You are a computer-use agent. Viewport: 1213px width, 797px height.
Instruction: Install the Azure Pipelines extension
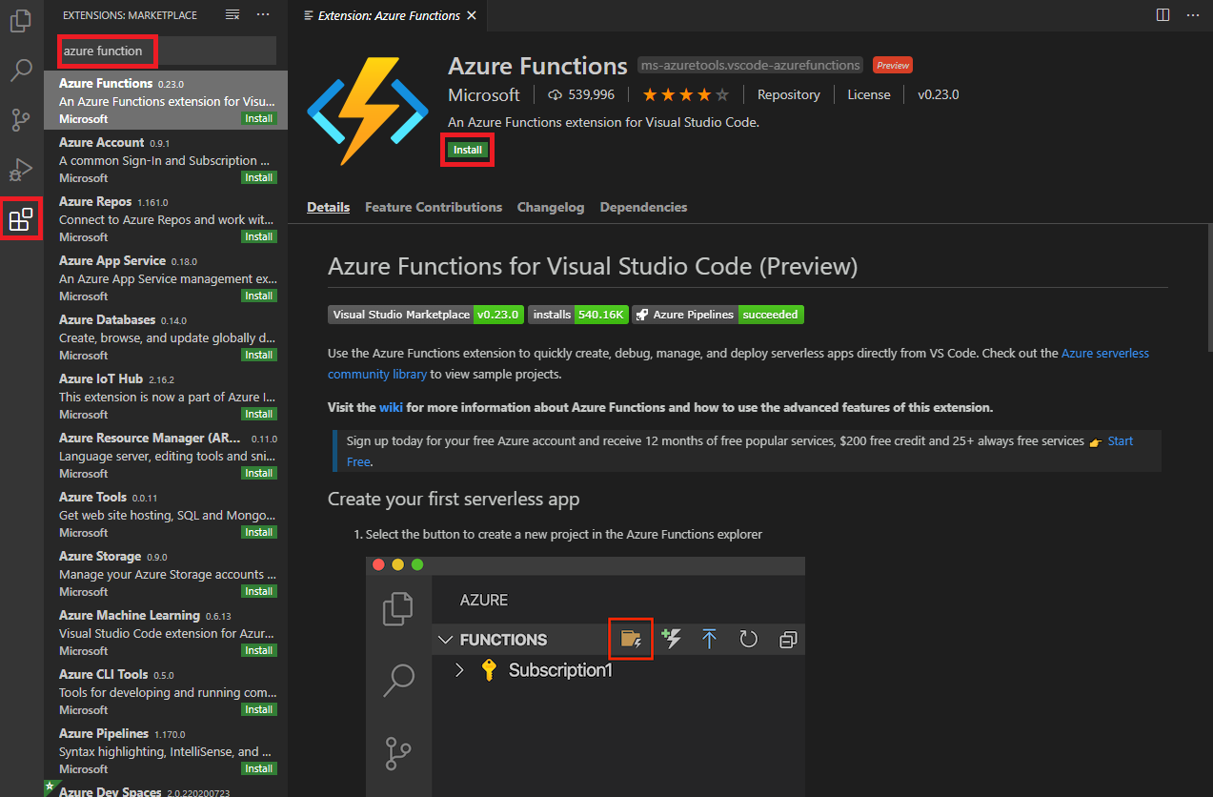click(259, 769)
